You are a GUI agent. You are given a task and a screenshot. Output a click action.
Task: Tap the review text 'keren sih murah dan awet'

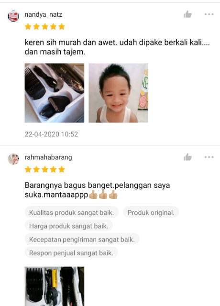pyautogui.click(x=71, y=43)
